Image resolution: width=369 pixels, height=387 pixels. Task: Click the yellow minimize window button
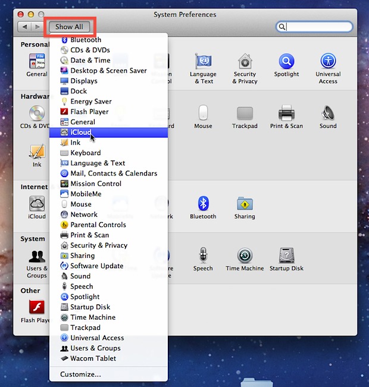pyautogui.click(x=31, y=14)
